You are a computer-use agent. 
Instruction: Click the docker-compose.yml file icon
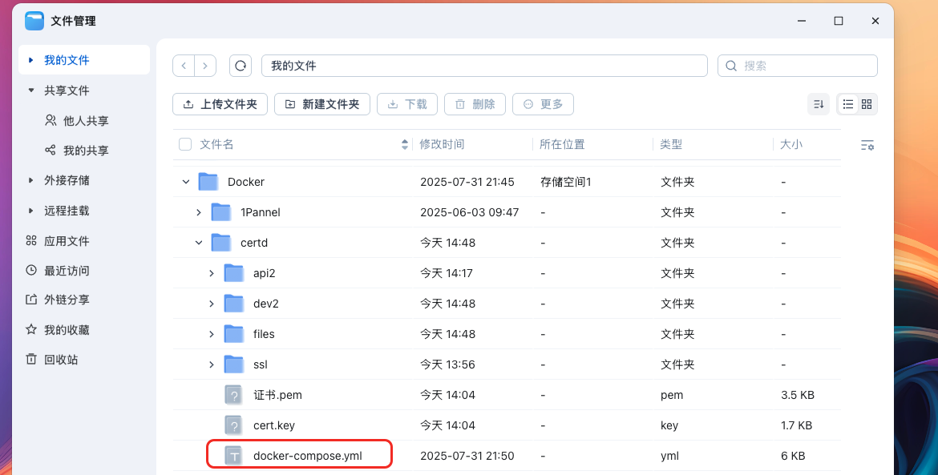pos(233,456)
